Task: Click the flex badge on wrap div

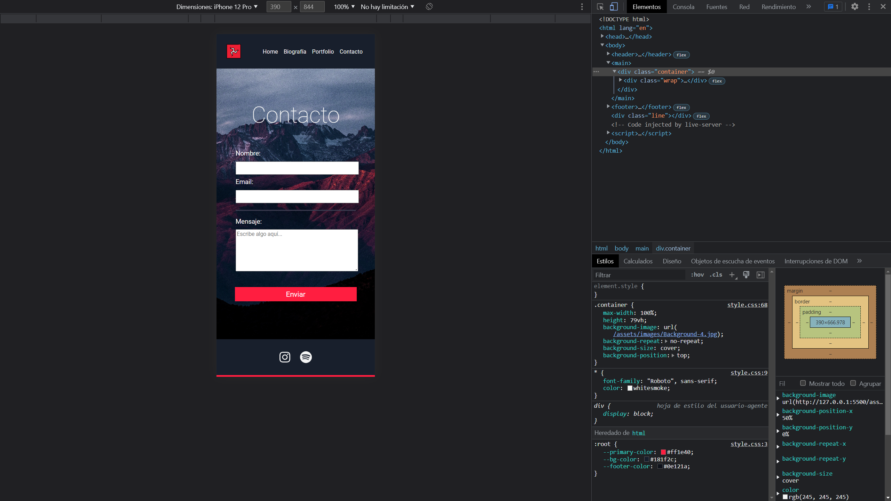Action: coord(717,81)
